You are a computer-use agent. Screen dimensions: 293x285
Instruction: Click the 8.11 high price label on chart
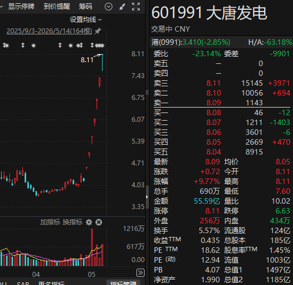(87, 60)
